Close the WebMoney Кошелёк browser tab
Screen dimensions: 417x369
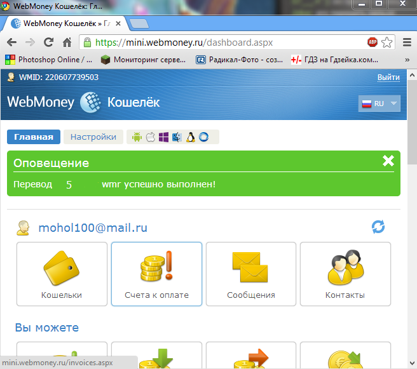118,23
